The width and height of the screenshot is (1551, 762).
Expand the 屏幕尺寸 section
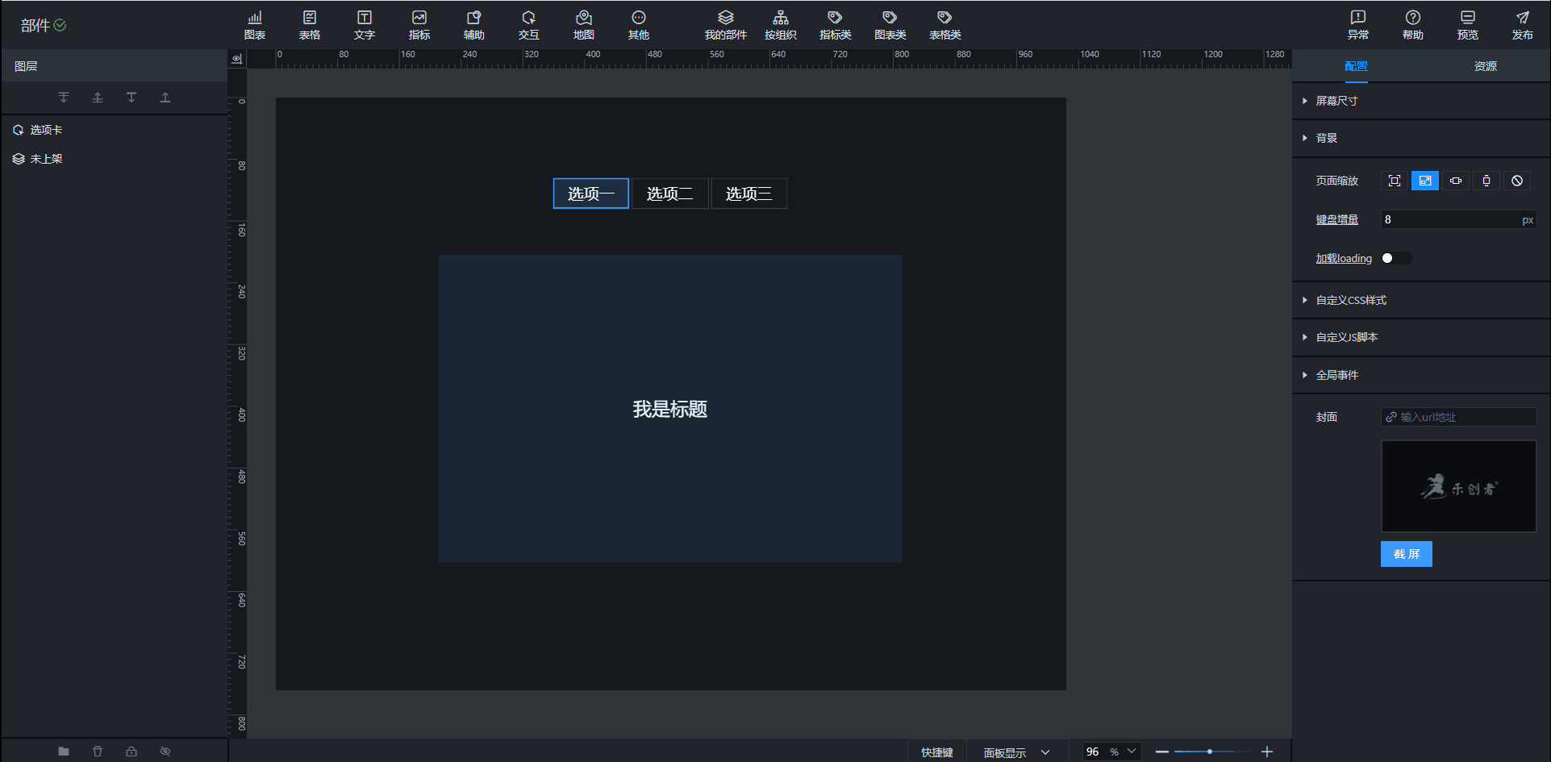click(1336, 101)
